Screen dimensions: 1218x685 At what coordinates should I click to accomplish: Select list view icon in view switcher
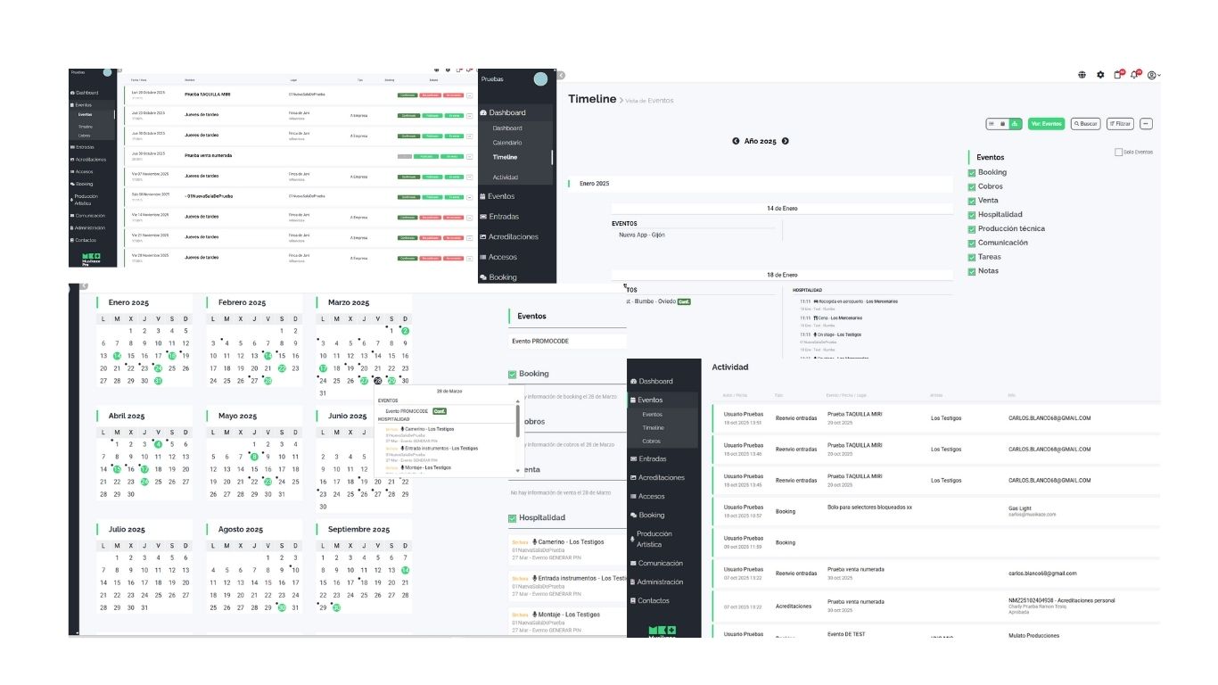pyautogui.click(x=992, y=124)
